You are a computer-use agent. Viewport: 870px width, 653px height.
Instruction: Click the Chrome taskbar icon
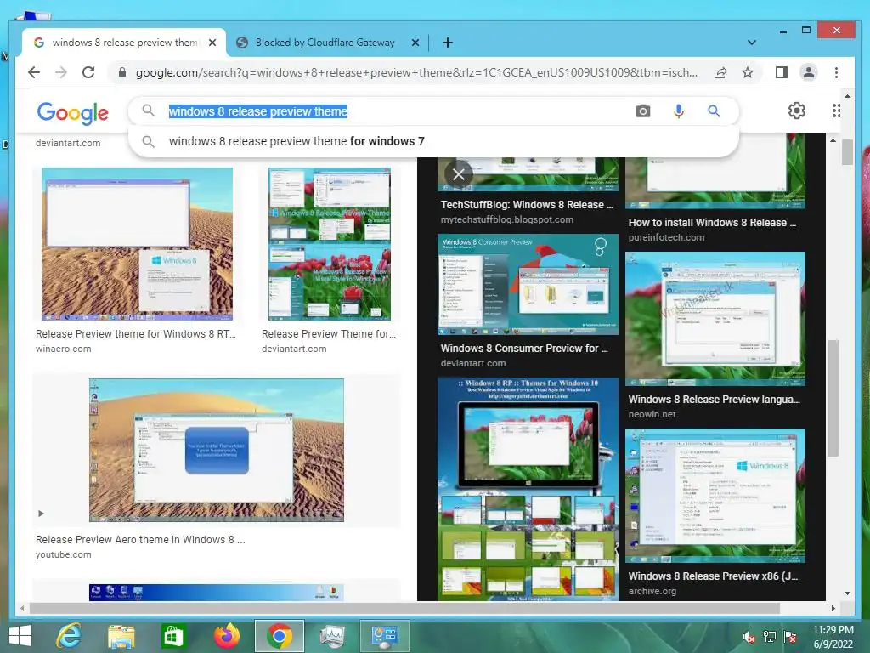click(x=280, y=636)
